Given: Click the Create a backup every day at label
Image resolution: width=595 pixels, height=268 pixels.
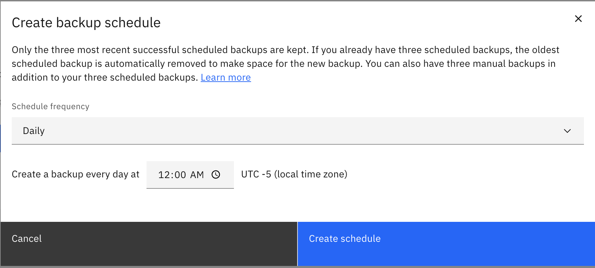Looking at the screenshot, I should click(x=75, y=174).
